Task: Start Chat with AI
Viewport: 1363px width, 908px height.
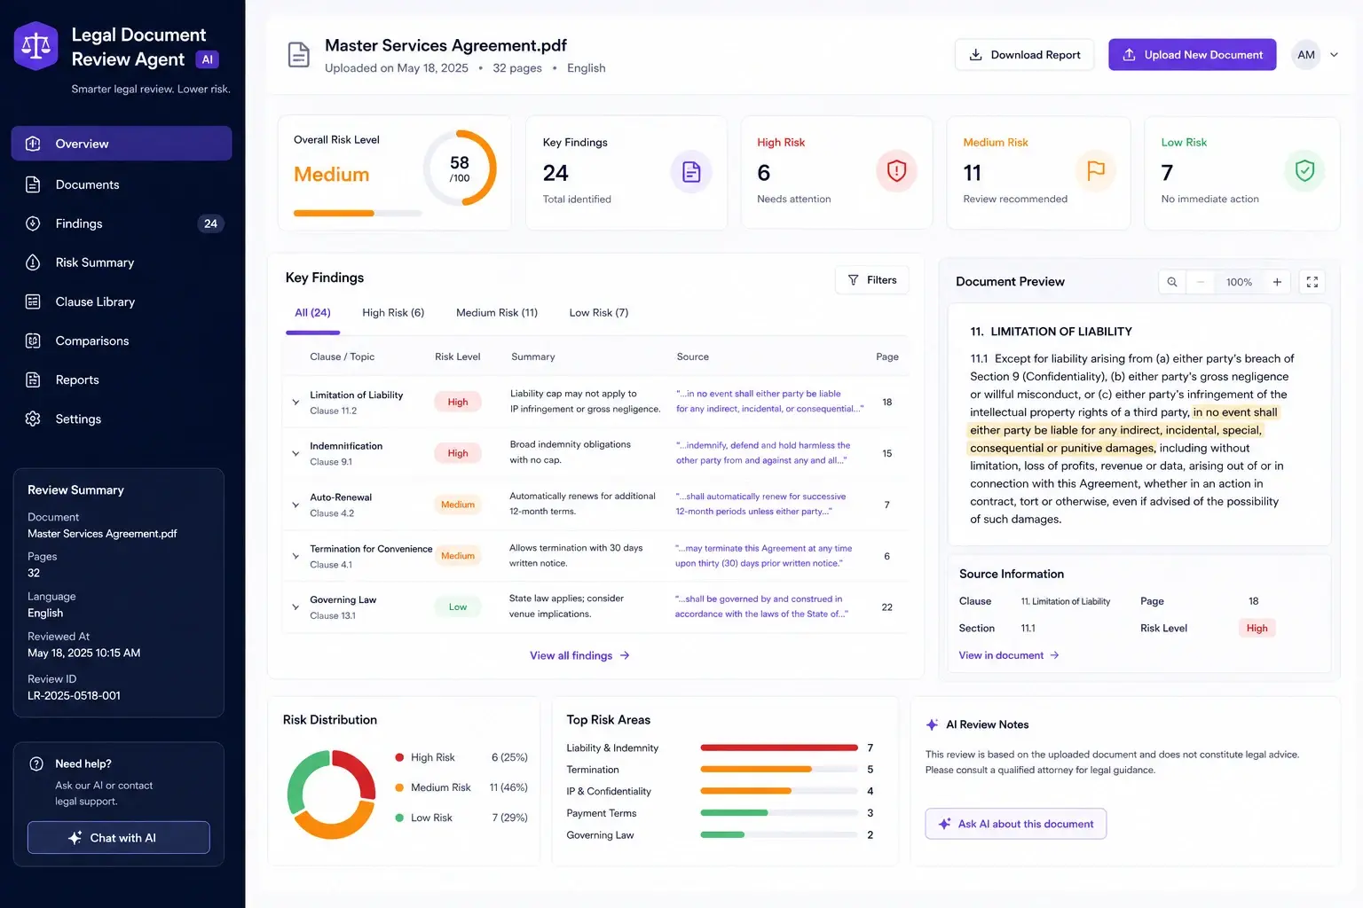Action: [x=119, y=838]
